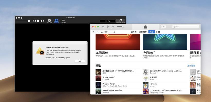Click the iTunes next track button
211x102 pixels.
(113, 27)
